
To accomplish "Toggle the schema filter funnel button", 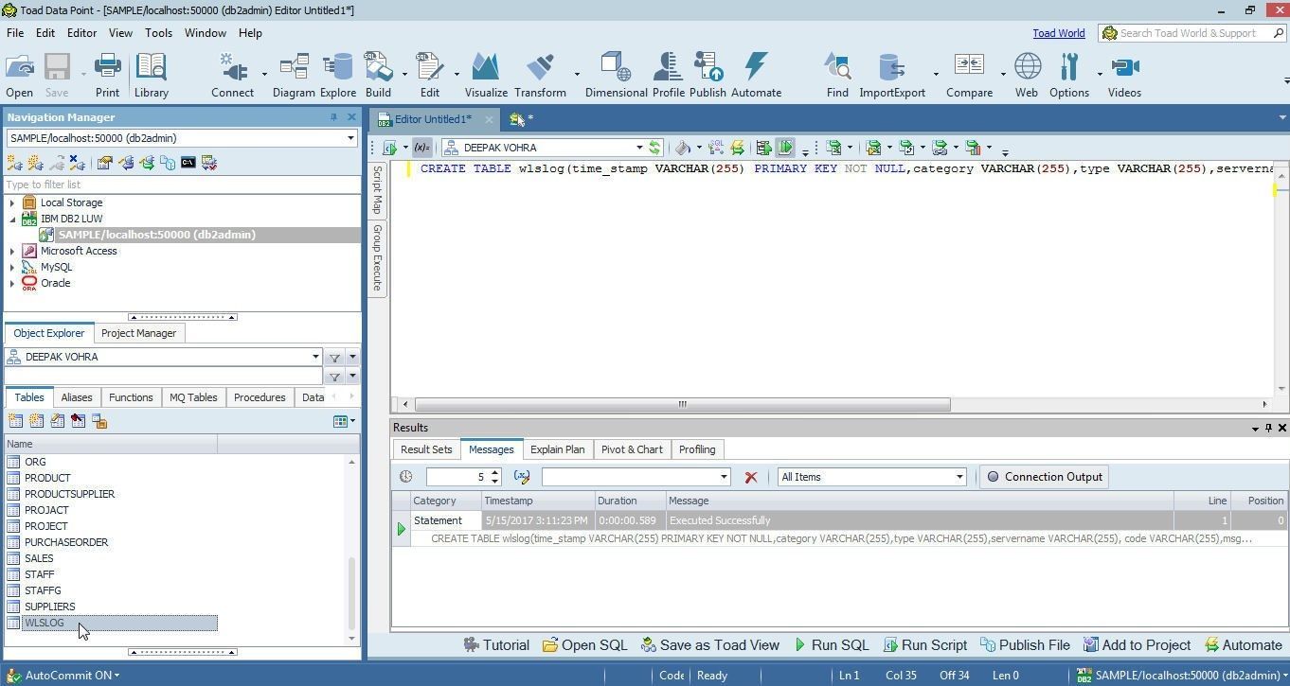I will tap(334, 358).
